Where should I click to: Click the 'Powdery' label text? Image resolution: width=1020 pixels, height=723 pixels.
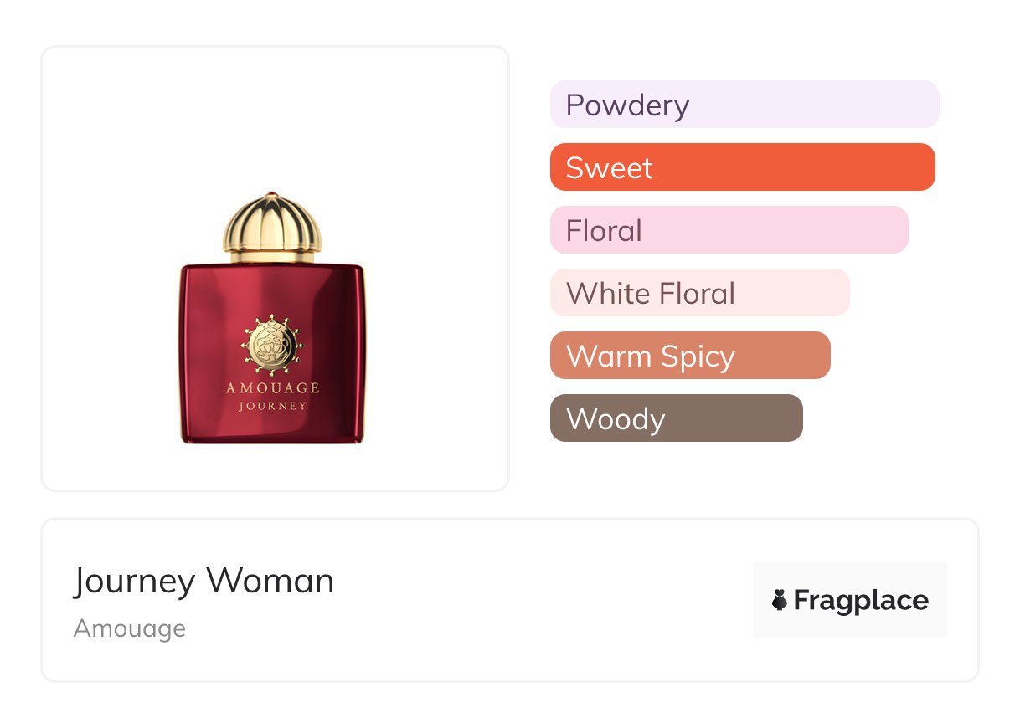tap(627, 105)
